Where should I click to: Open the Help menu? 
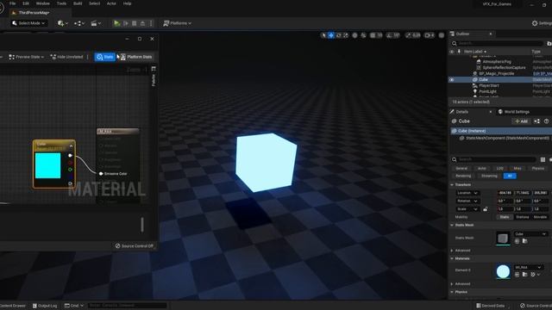(x=127, y=3)
